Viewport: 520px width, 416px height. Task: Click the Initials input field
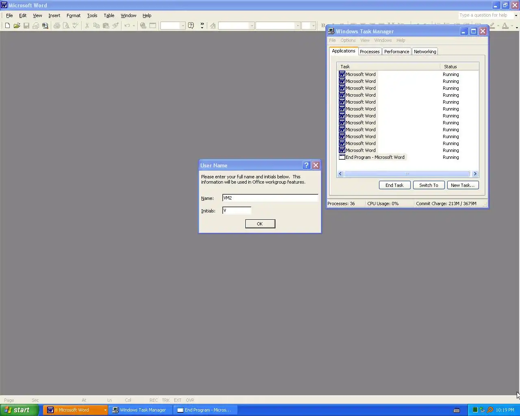(237, 210)
